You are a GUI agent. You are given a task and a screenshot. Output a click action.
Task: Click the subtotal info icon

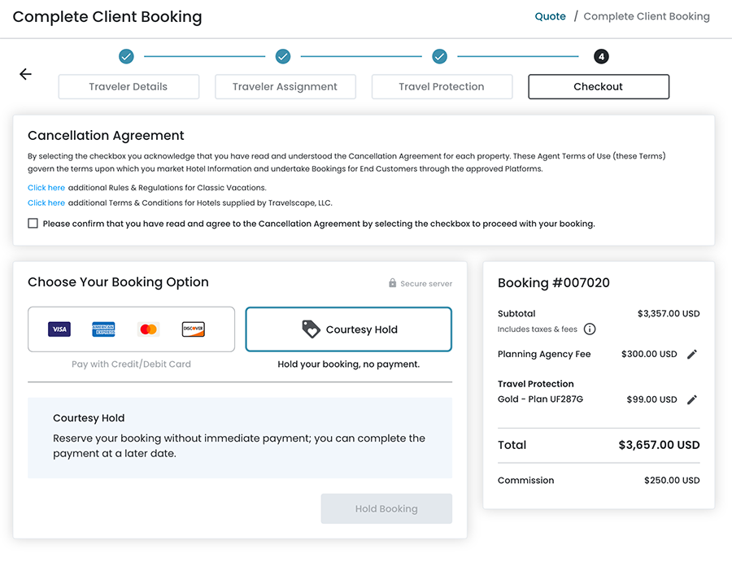(590, 329)
